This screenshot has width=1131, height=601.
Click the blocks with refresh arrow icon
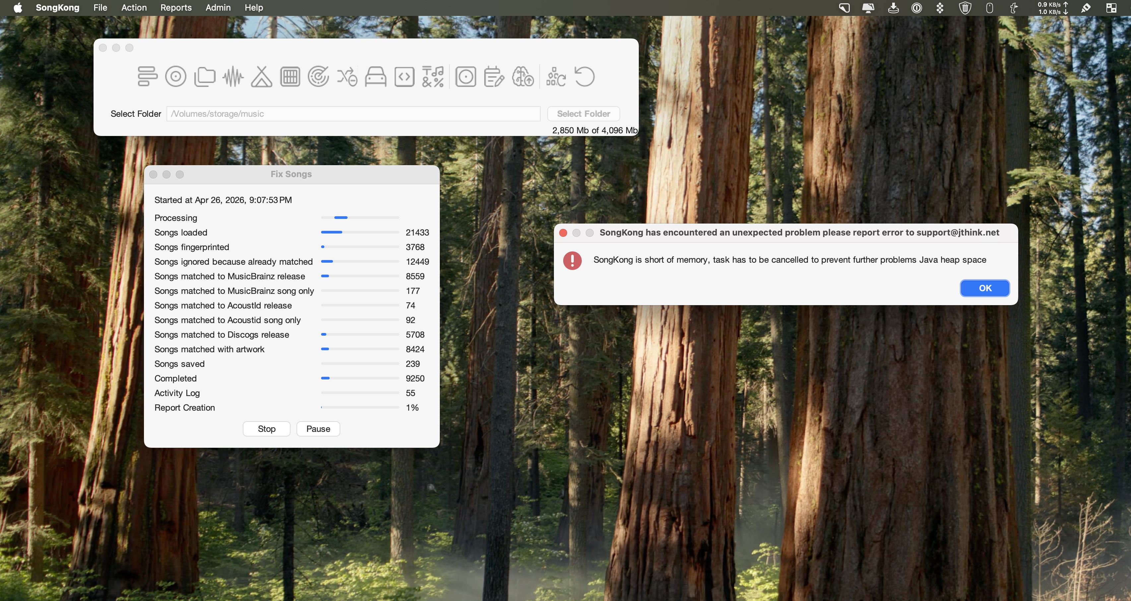tap(556, 77)
